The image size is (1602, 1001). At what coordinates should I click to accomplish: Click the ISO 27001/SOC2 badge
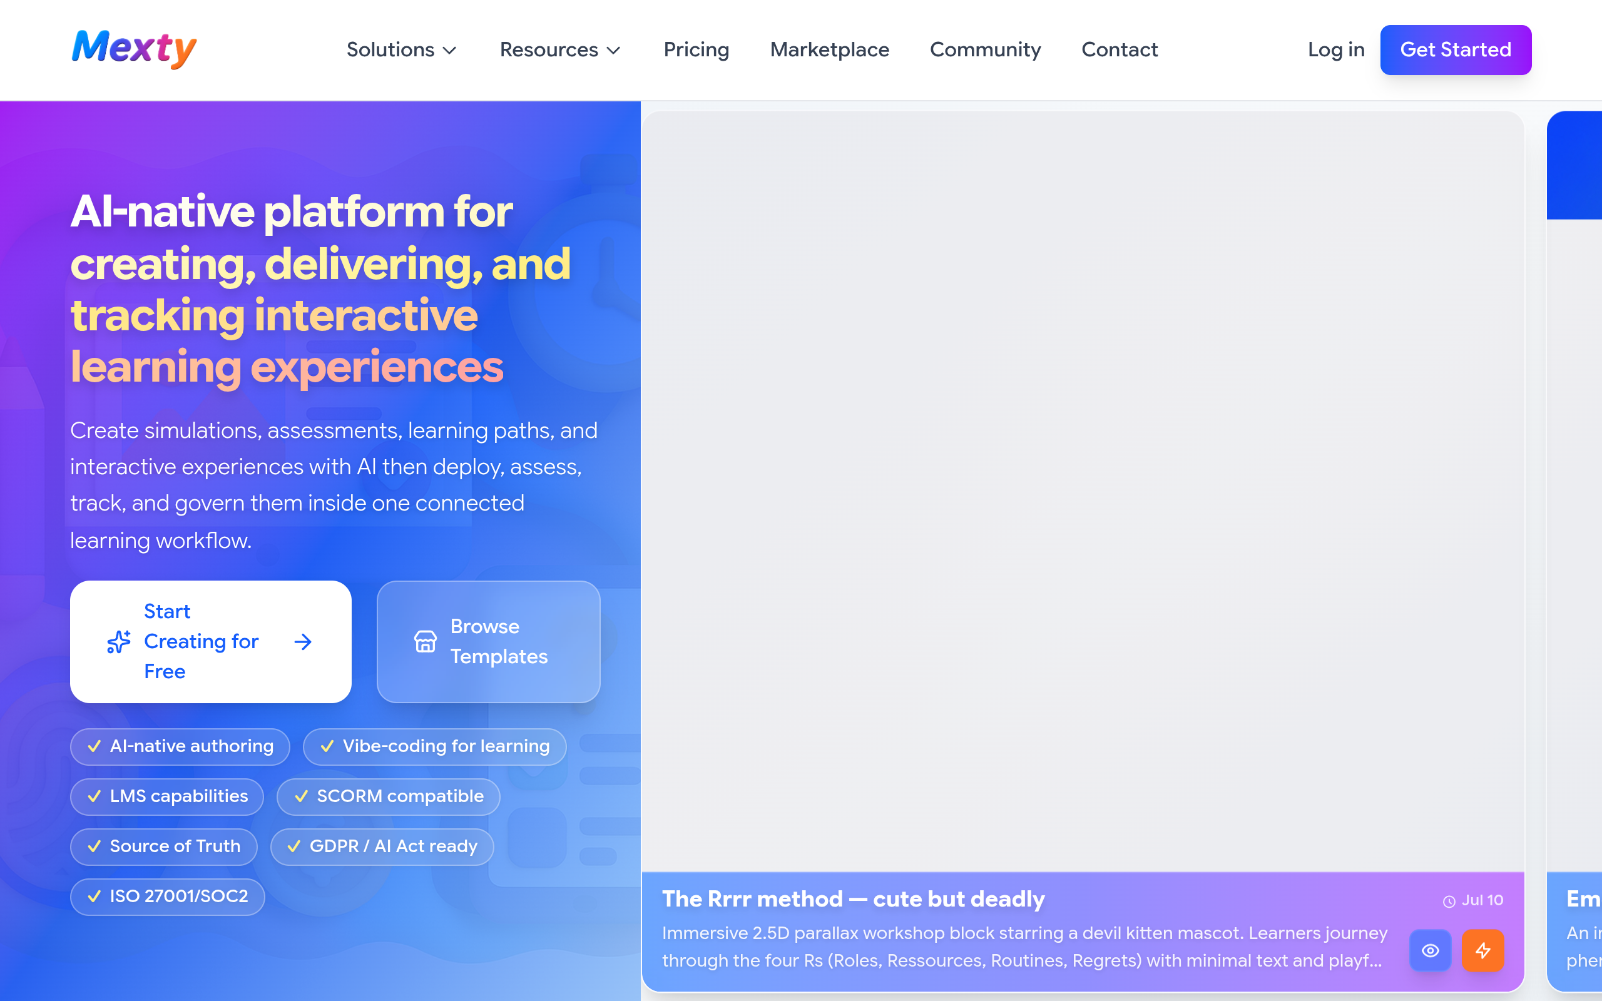click(x=168, y=897)
